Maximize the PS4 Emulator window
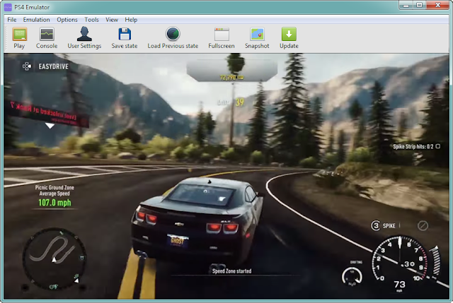The width and height of the screenshot is (453, 303). [420, 5]
